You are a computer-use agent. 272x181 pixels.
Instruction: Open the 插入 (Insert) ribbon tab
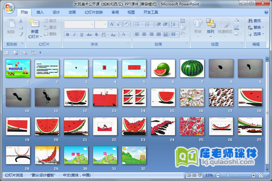40,13
